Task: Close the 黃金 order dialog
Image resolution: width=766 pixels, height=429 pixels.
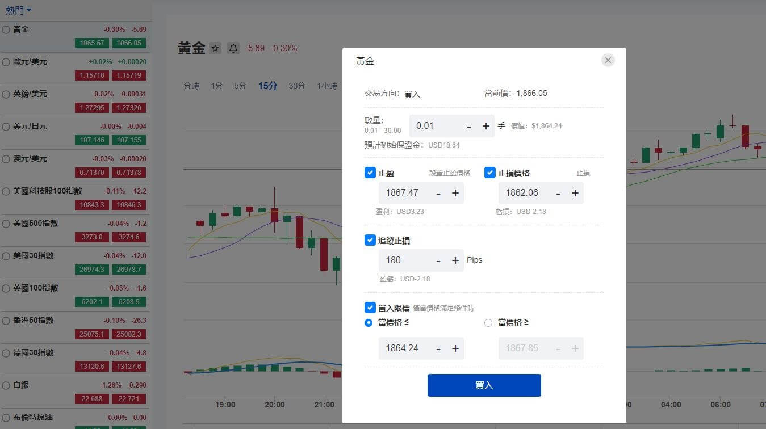Action: (608, 60)
